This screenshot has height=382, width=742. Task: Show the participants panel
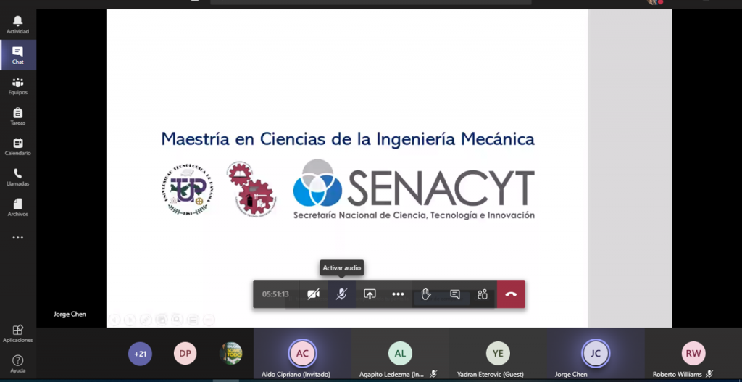[x=483, y=294]
